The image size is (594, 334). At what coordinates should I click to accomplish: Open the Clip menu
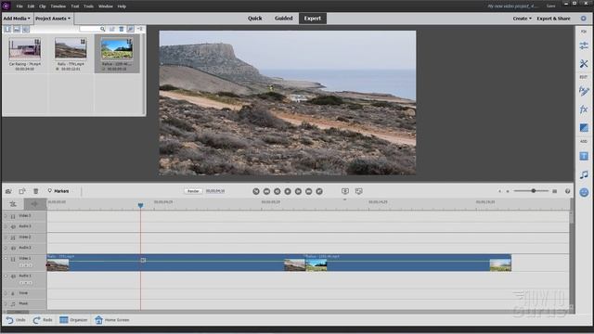point(43,6)
